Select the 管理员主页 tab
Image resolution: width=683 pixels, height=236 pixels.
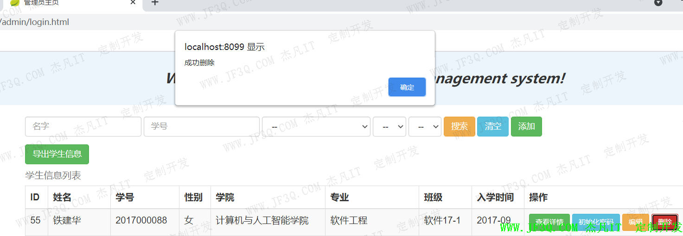point(70,3)
